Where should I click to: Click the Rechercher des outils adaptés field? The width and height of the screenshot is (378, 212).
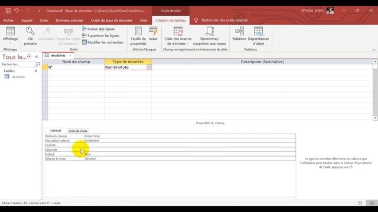224,21
